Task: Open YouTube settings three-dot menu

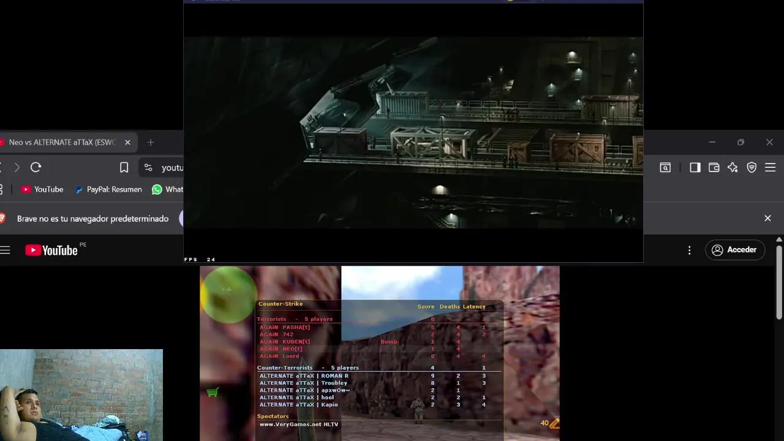Action: (x=690, y=250)
